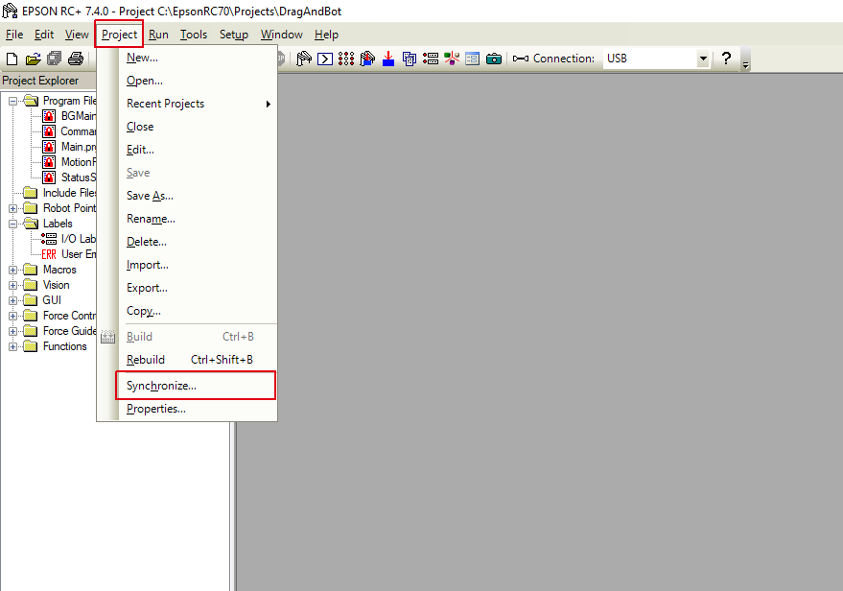Open the Help menu
The height and width of the screenshot is (591, 843).
[326, 35]
